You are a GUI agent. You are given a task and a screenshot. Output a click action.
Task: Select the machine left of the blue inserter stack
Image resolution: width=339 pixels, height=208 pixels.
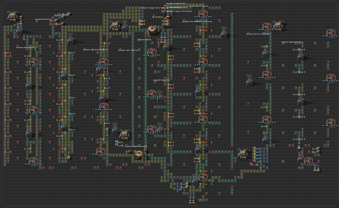coord(243,154)
